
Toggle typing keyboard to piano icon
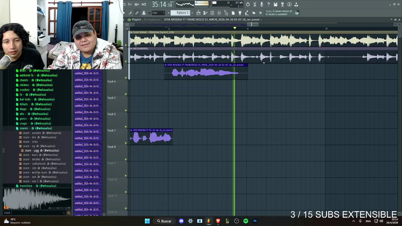pos(144,13)
